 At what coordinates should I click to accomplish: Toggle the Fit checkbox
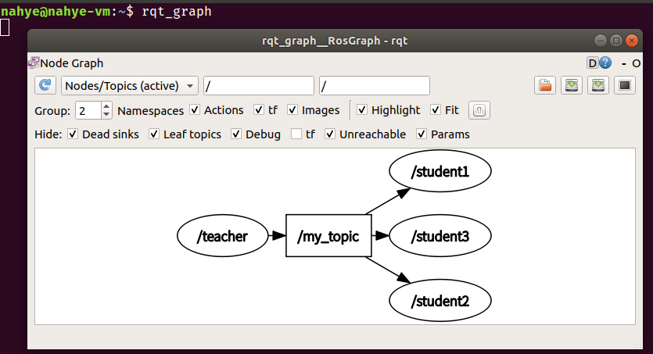435,110
